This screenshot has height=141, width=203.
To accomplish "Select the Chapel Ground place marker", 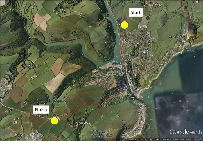I will 119,89.
